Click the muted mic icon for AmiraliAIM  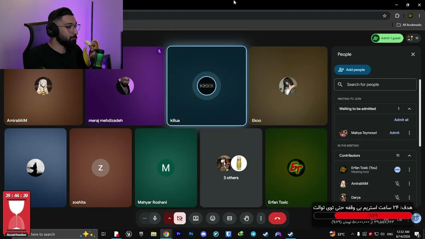[397, 184]
